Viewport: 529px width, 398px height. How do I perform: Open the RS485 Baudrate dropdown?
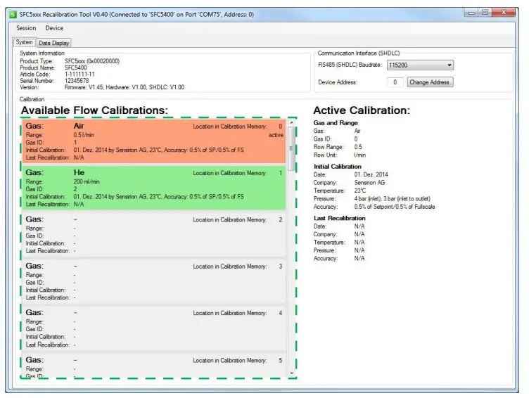[x=420, y=65]
